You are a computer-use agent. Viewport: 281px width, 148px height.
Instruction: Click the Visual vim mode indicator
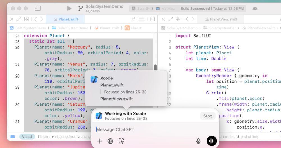[x=27, y=137]
